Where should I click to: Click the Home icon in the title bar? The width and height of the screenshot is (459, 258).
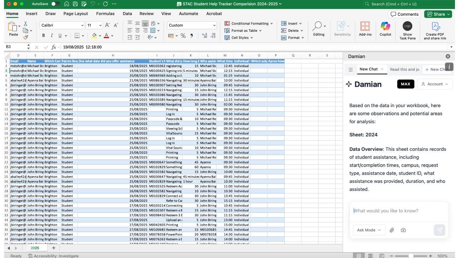[67, 4]
